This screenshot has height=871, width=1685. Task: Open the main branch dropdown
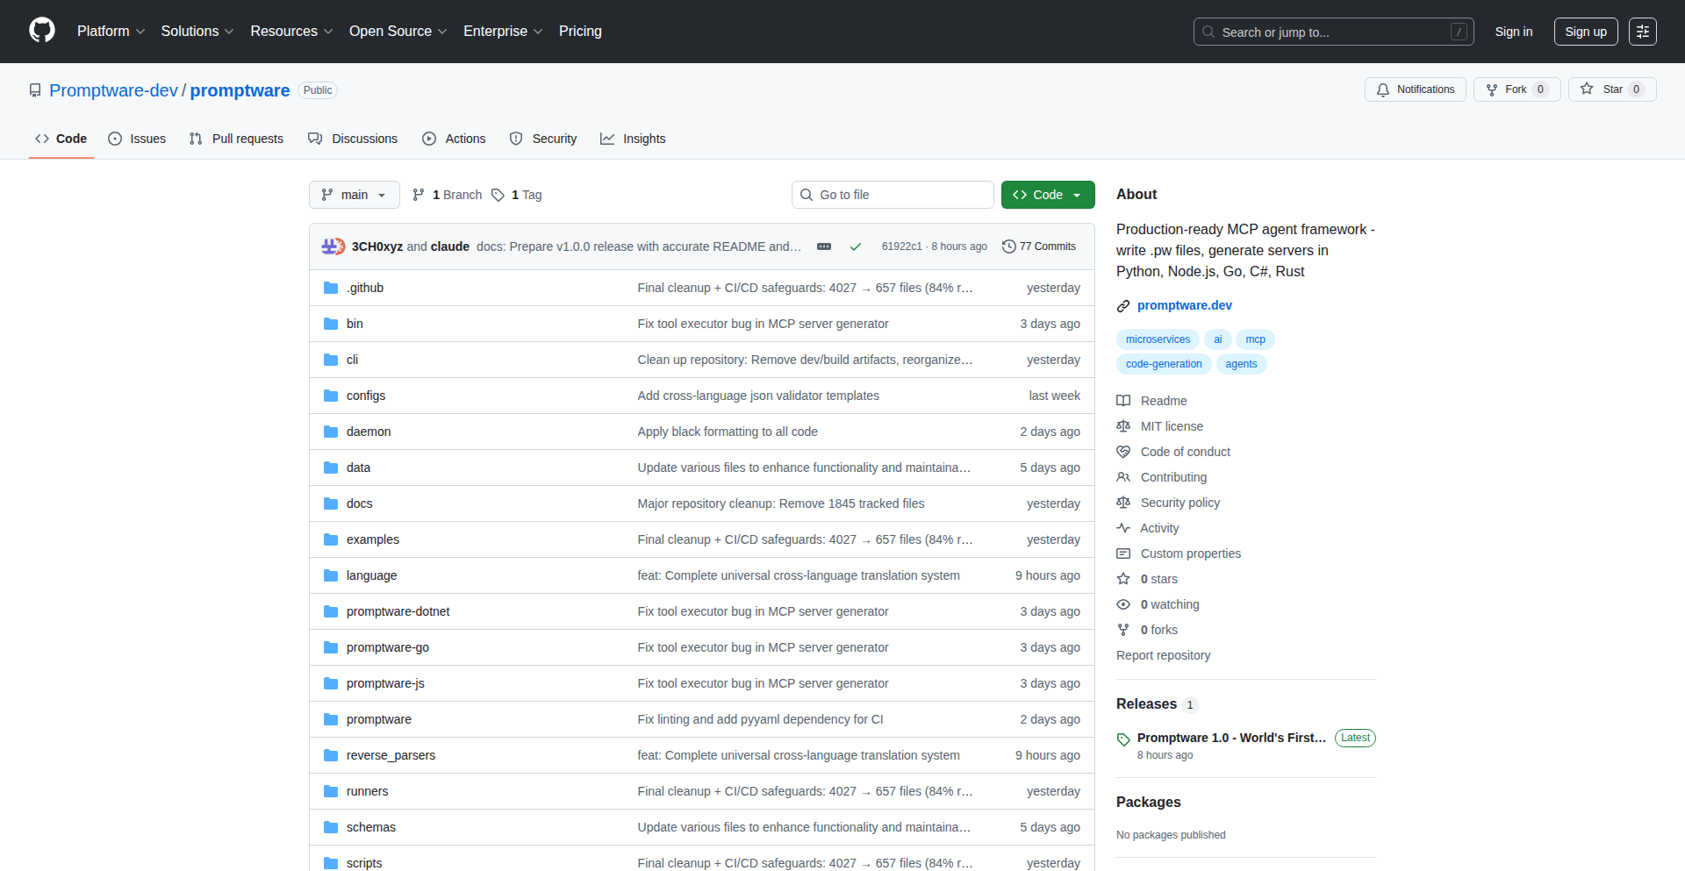coord(354,195)
